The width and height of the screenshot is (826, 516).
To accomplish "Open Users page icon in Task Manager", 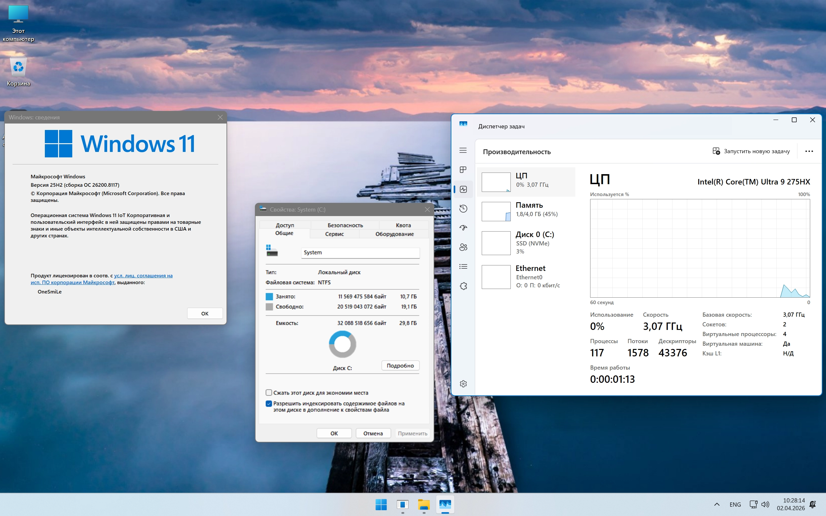I will [463, 247].
